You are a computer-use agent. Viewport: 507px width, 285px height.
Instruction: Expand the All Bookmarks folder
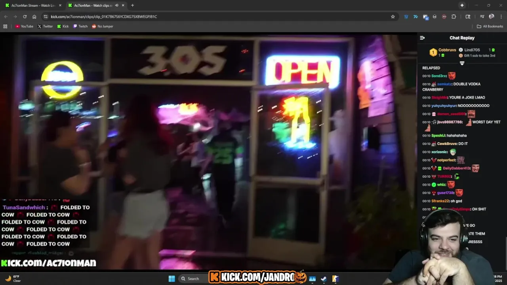point(490,27)
